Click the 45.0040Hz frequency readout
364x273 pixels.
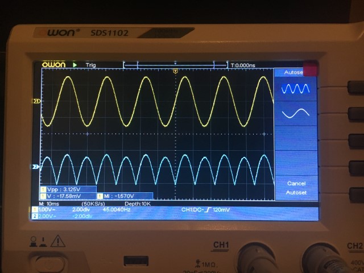click(116, 210)
